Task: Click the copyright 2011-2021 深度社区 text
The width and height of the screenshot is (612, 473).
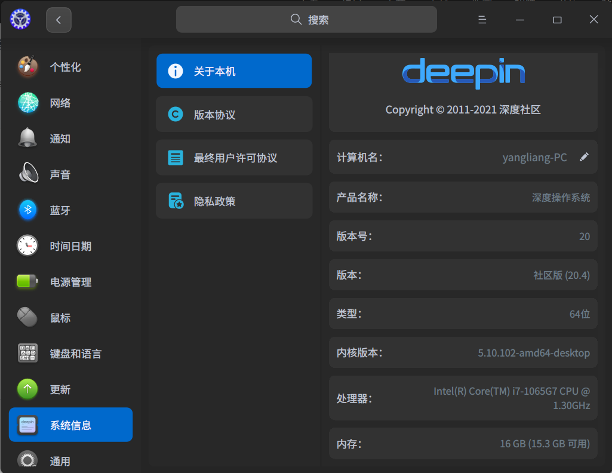Action: [x=463, y=110]
